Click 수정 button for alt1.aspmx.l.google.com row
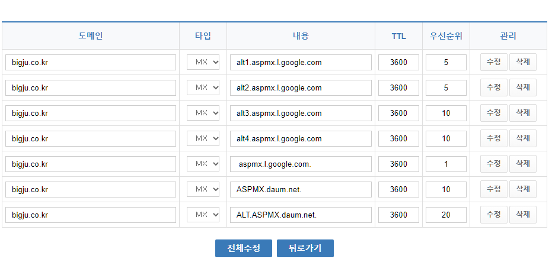The height and width of the screenshot is (272, 552). coord(494,62)
